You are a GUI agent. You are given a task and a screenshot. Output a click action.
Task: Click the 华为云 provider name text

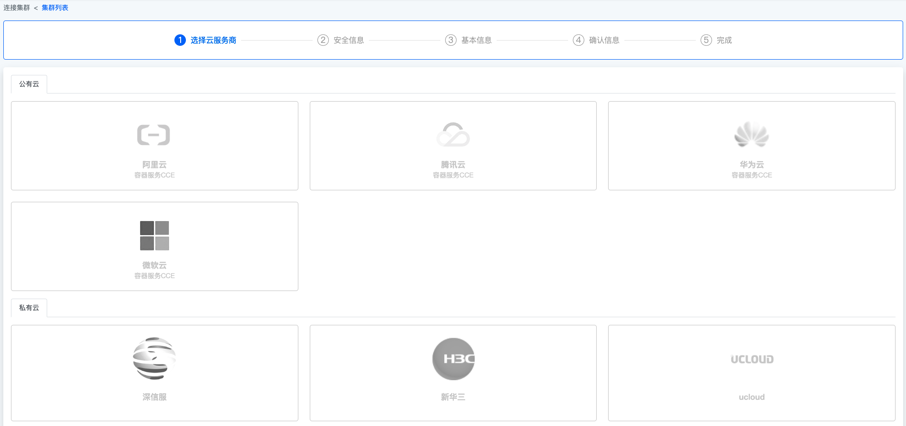tap(752, 165)
